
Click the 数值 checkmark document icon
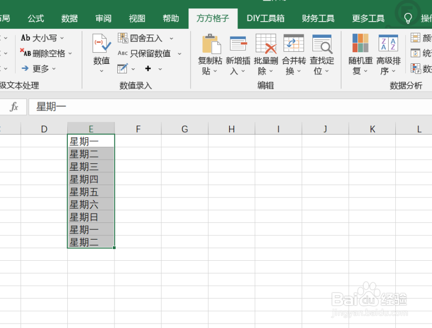click(101, 43)
